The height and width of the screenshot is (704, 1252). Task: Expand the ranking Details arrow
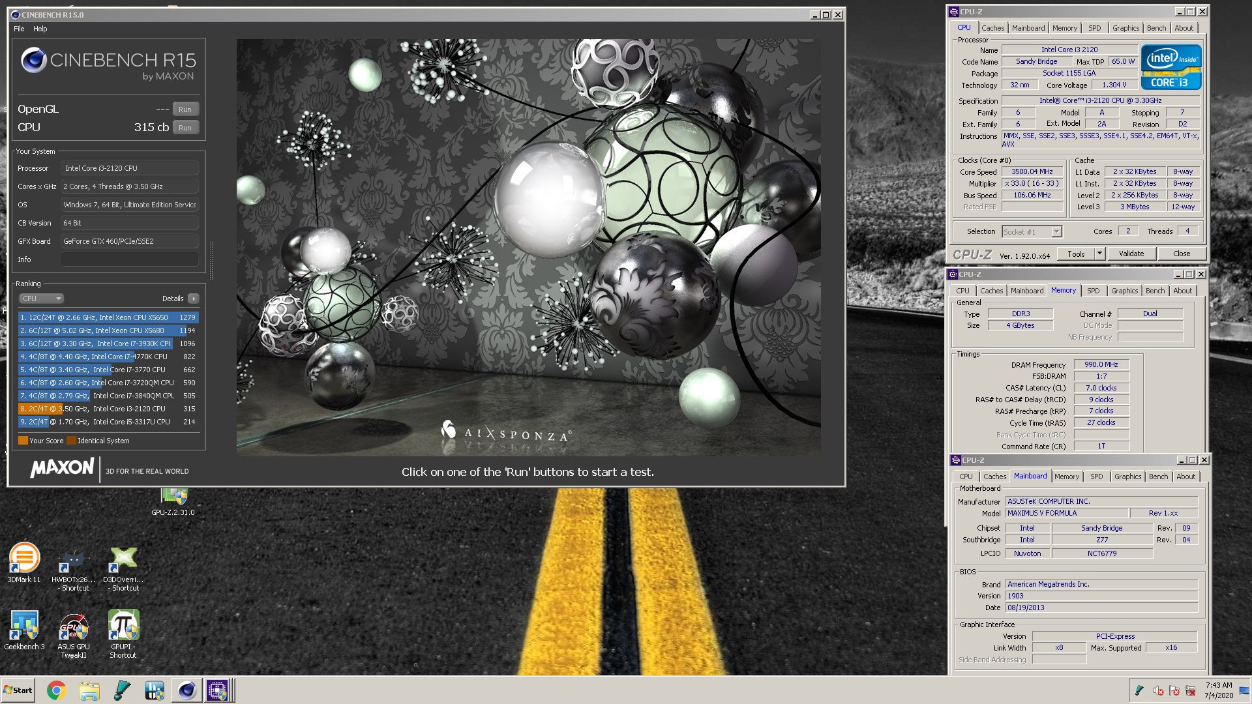coord(194,299)
